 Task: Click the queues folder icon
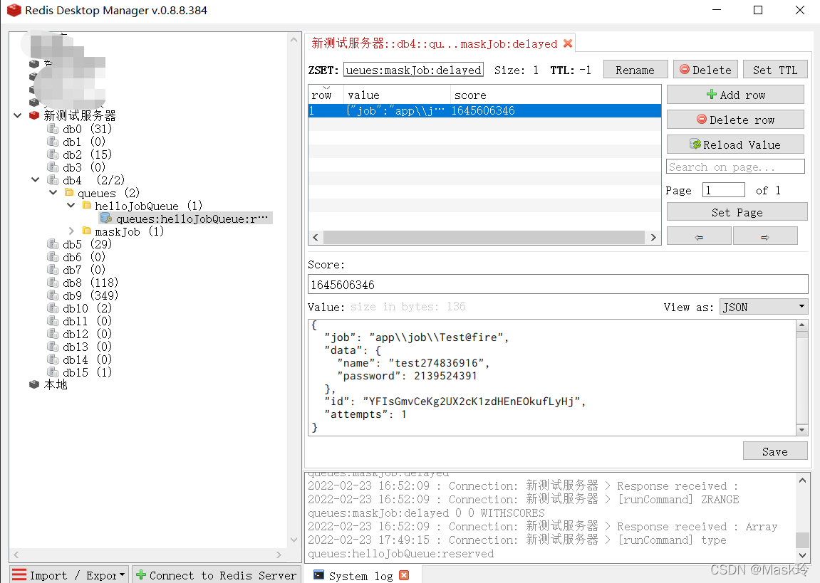click(x=69, y=193)
